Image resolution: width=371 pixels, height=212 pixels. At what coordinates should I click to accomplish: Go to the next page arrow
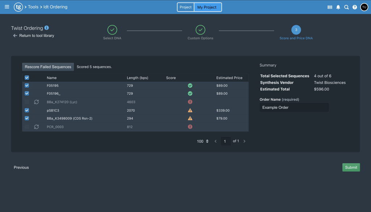244,141
